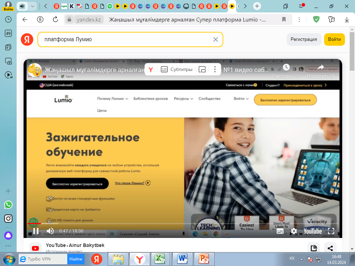Seek video using the progress bar
The width and height of the screenshot is (355, 266).
tap(183, 223)
